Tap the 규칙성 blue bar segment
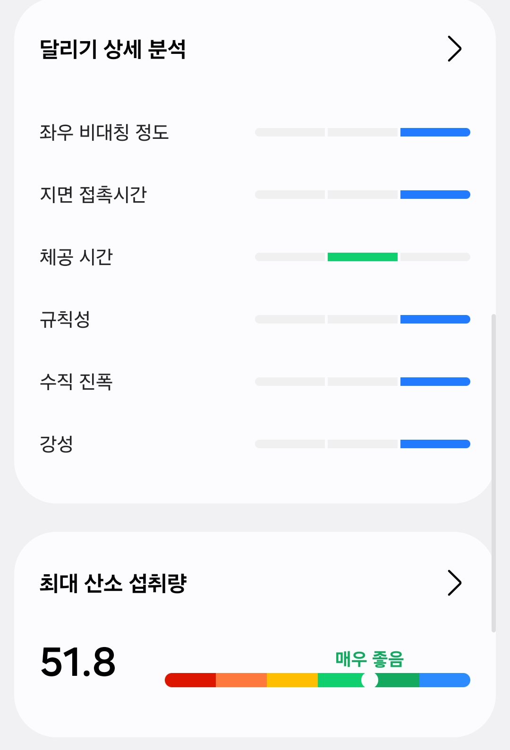Viewport: 510px width, 750px height. [x=435, y=319]
